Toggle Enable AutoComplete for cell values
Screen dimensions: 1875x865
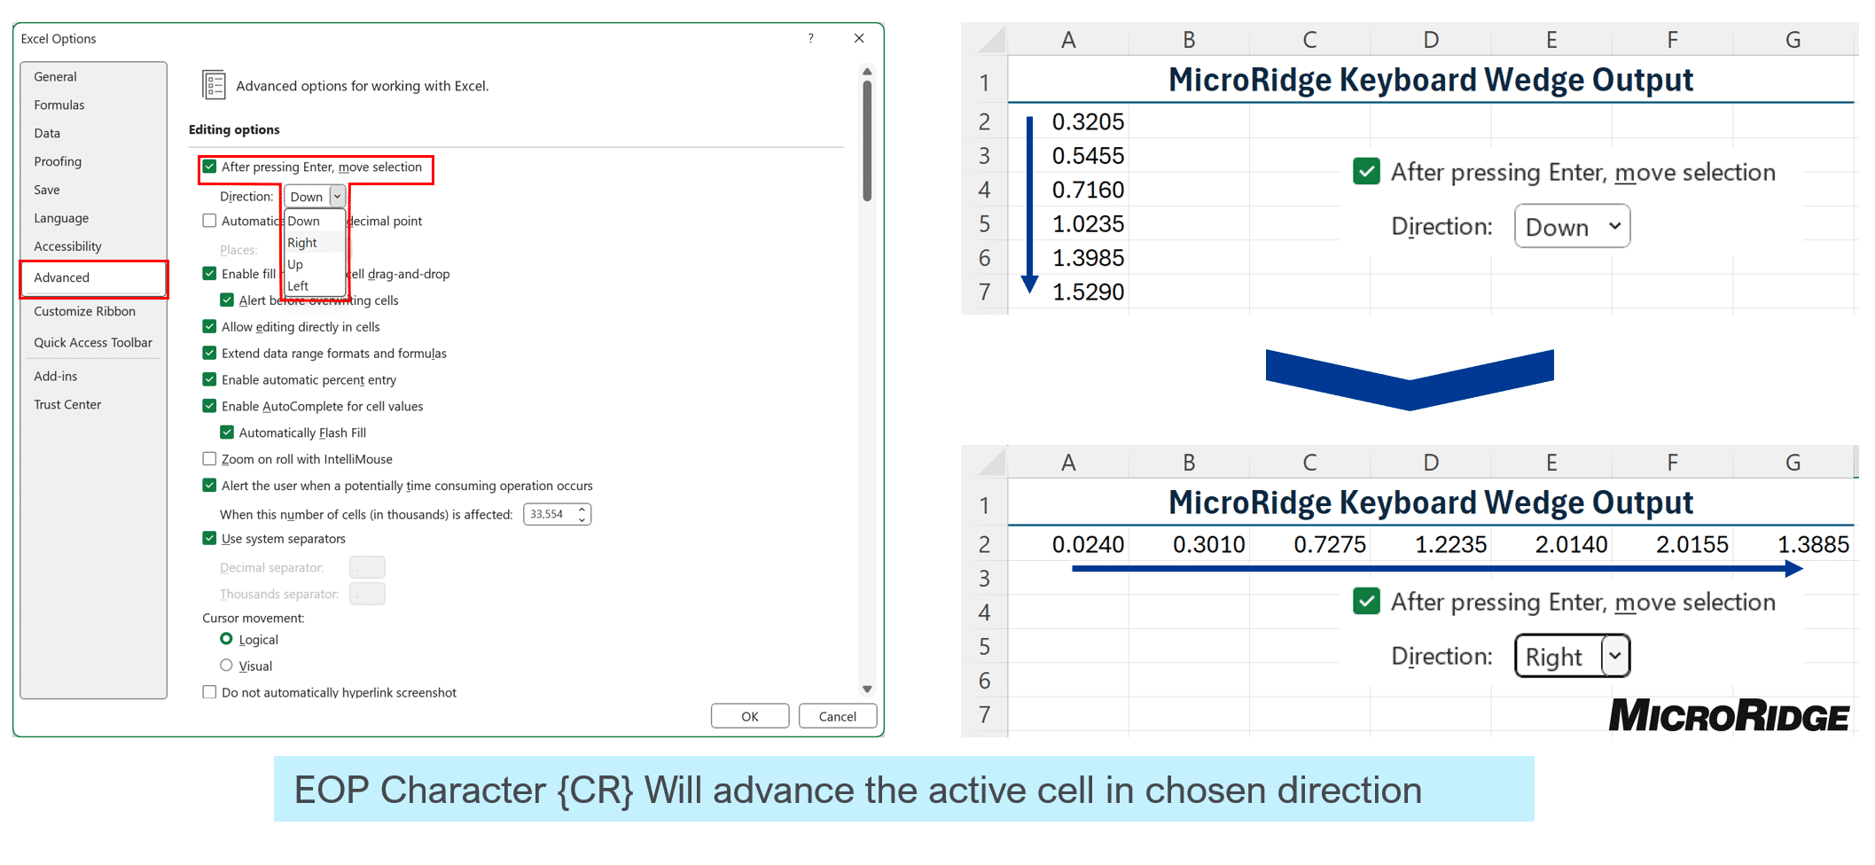click(x=209, y=407)
